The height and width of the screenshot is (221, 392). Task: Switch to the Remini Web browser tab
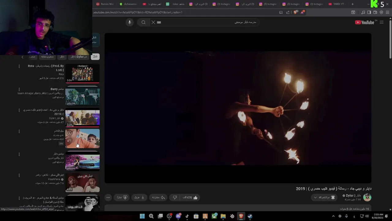[x=105, y=4]
